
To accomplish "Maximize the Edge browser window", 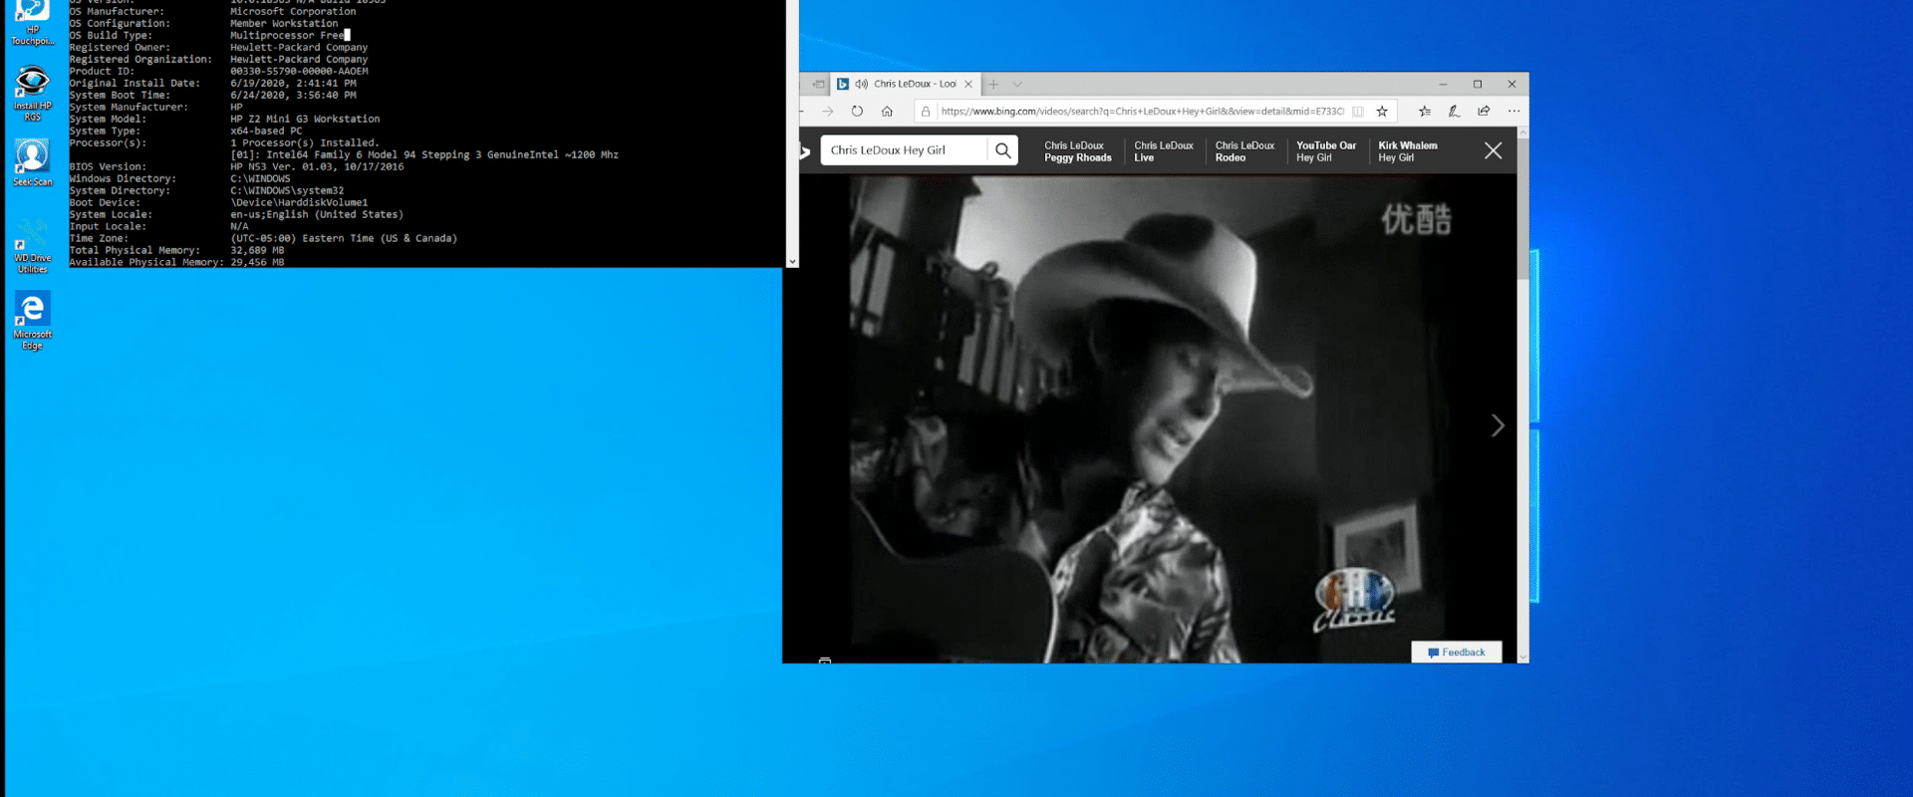I will [x=1478, y=85].
